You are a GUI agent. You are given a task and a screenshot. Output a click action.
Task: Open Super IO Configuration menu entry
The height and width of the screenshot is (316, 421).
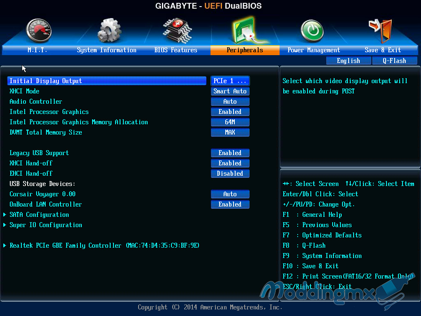46,225
